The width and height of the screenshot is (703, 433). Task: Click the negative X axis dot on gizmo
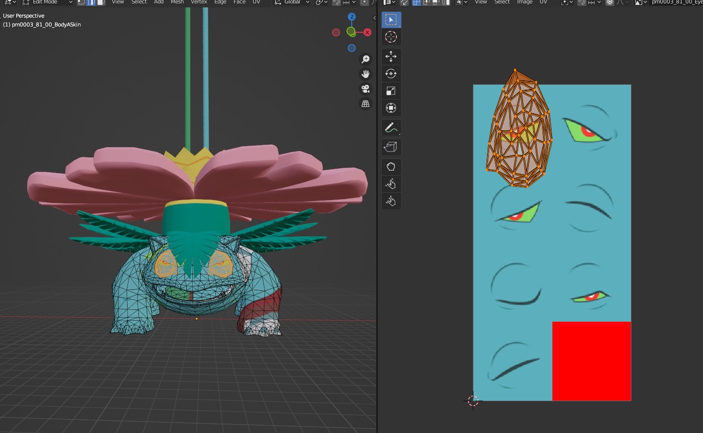(x=336, y=32)
